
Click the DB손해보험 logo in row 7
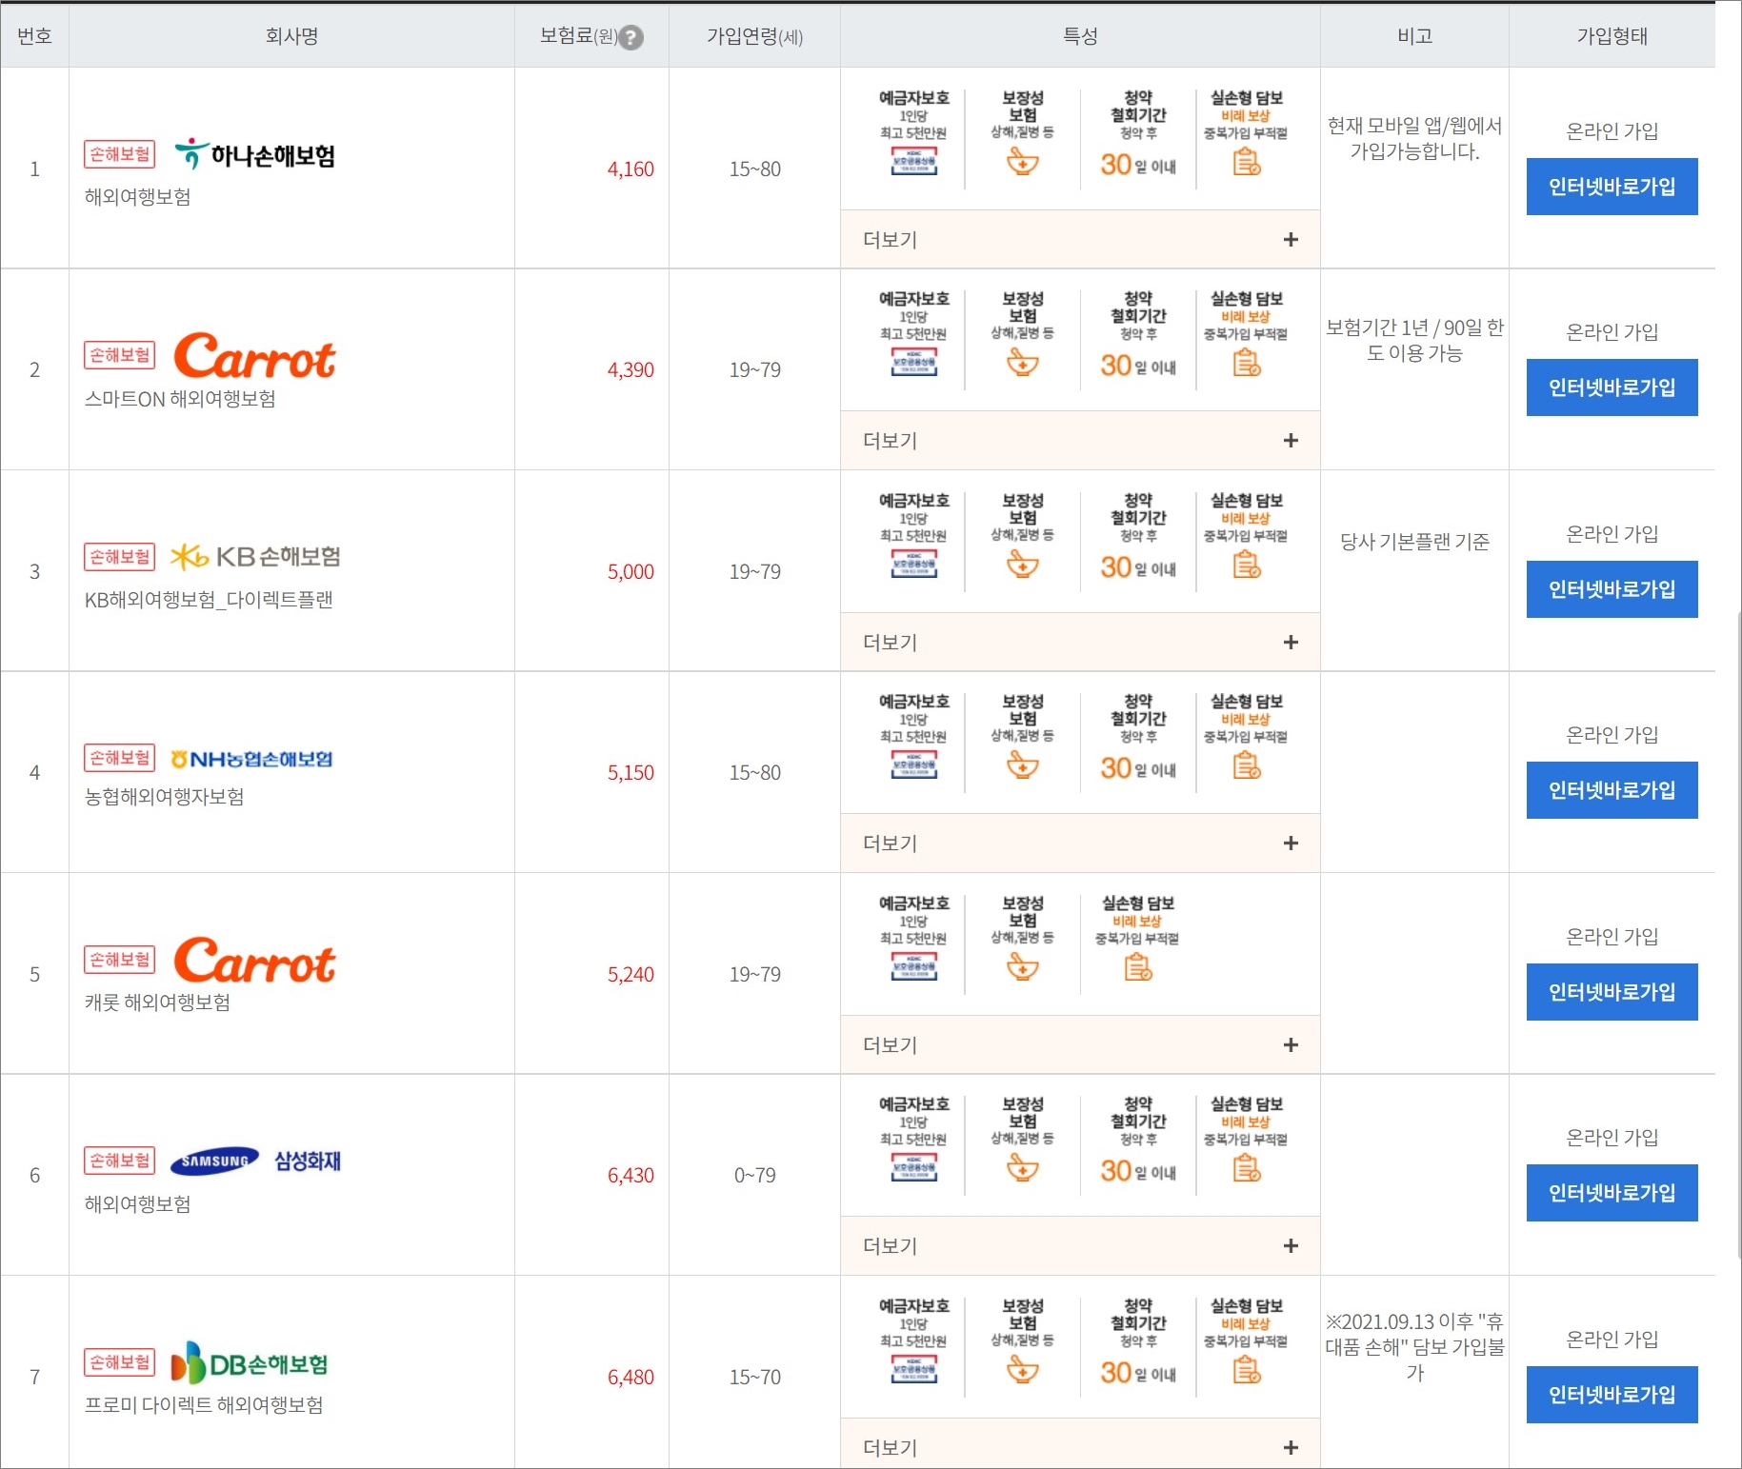pyautogui.click(x=250, y=1362)
